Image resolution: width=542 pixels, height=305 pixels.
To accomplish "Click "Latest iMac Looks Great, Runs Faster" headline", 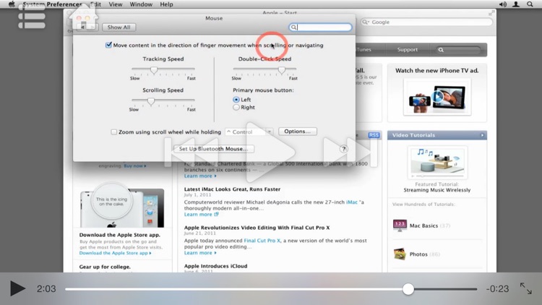I will coord(232,189).
